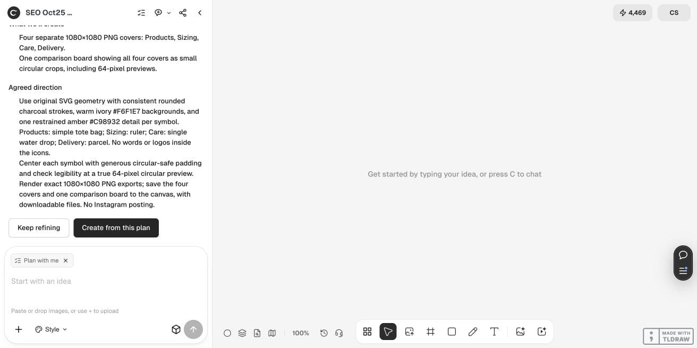The width and height of the screenshot is (697, 348).
Task: Open the checklist icon in the chat header
Action: click(x=141, y=13)
